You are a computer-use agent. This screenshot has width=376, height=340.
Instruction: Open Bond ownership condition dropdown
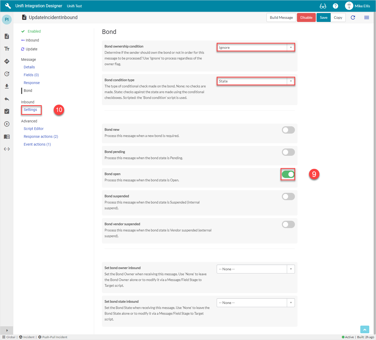[256, 47]
